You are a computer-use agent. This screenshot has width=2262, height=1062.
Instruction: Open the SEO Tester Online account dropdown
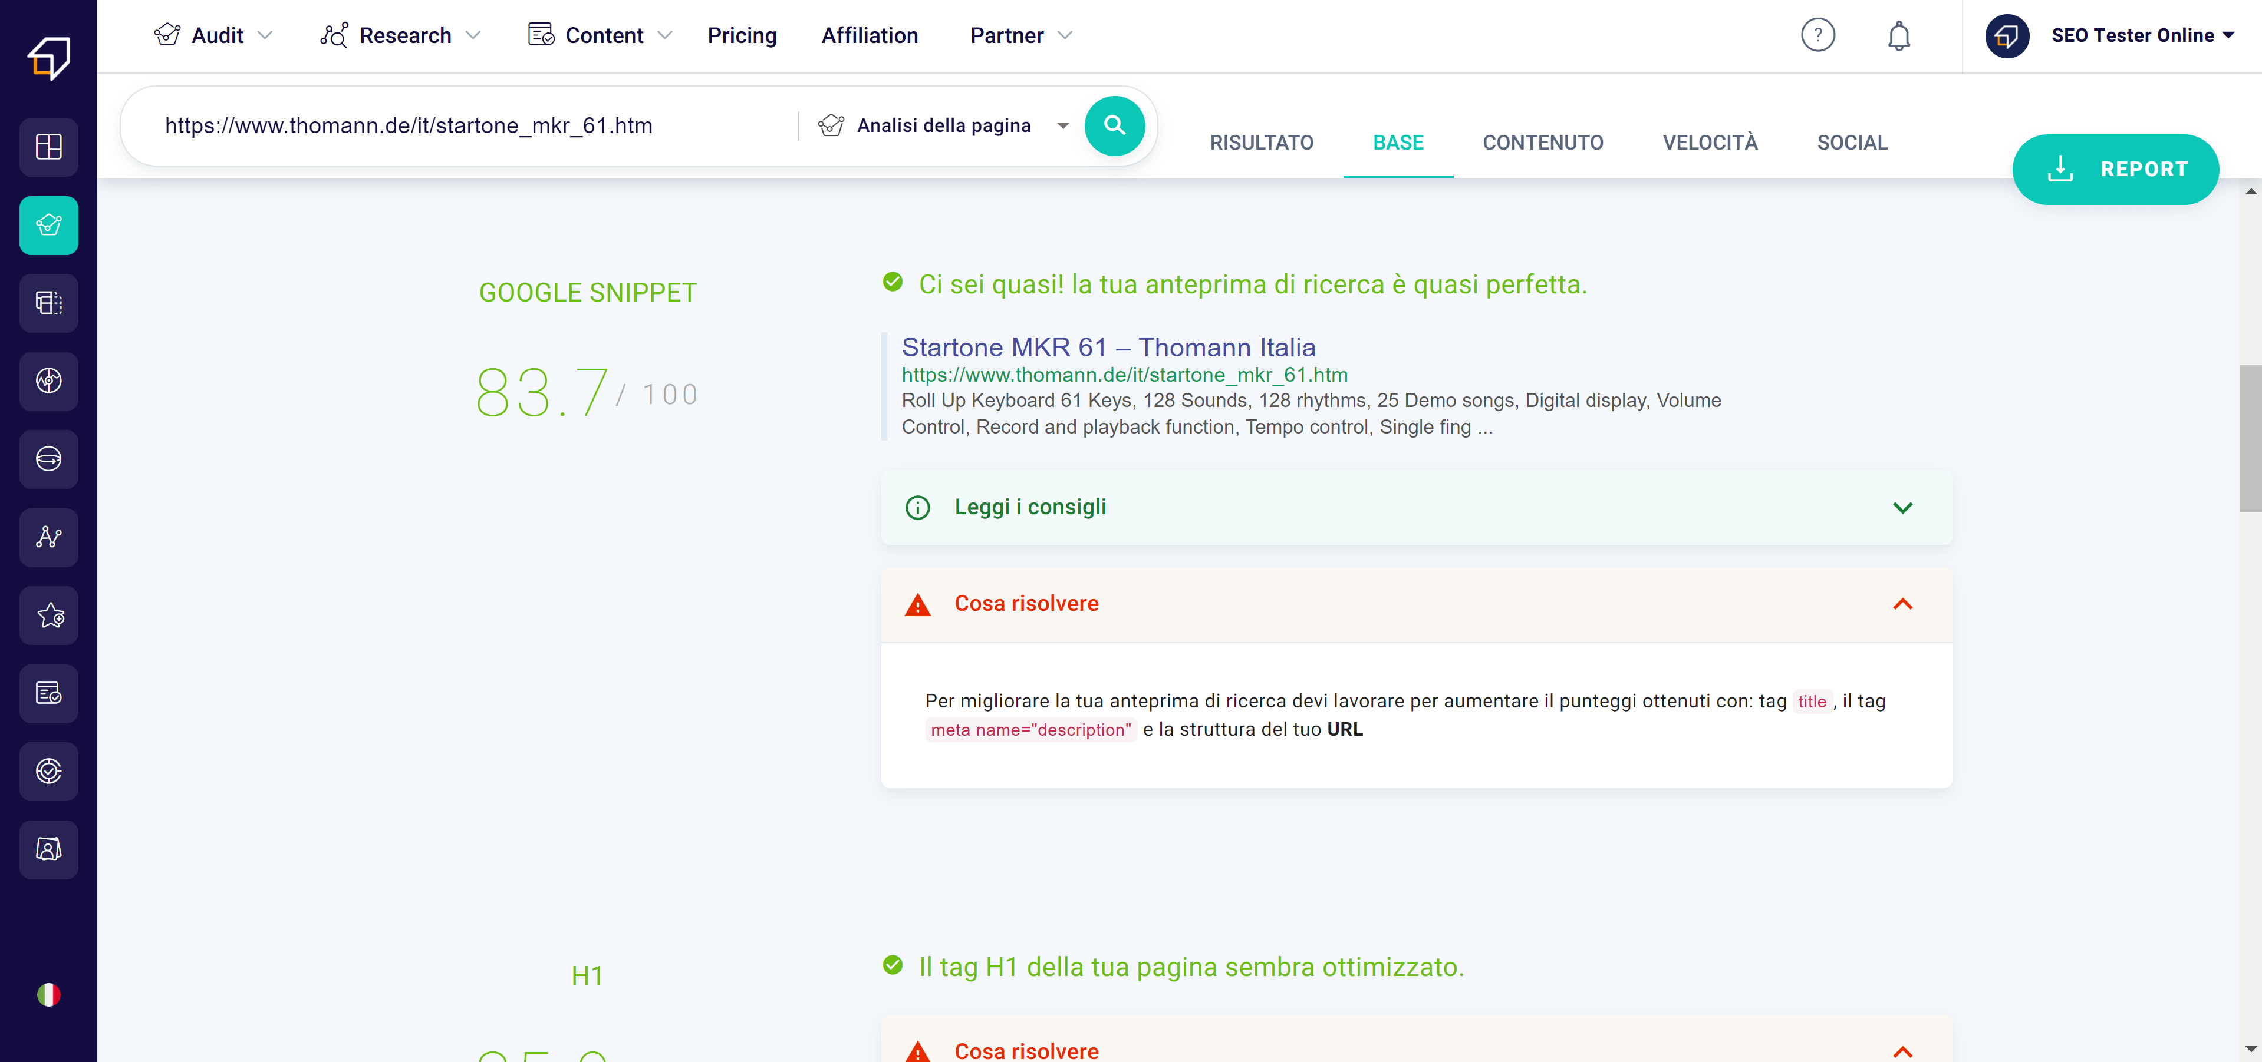2228,35
